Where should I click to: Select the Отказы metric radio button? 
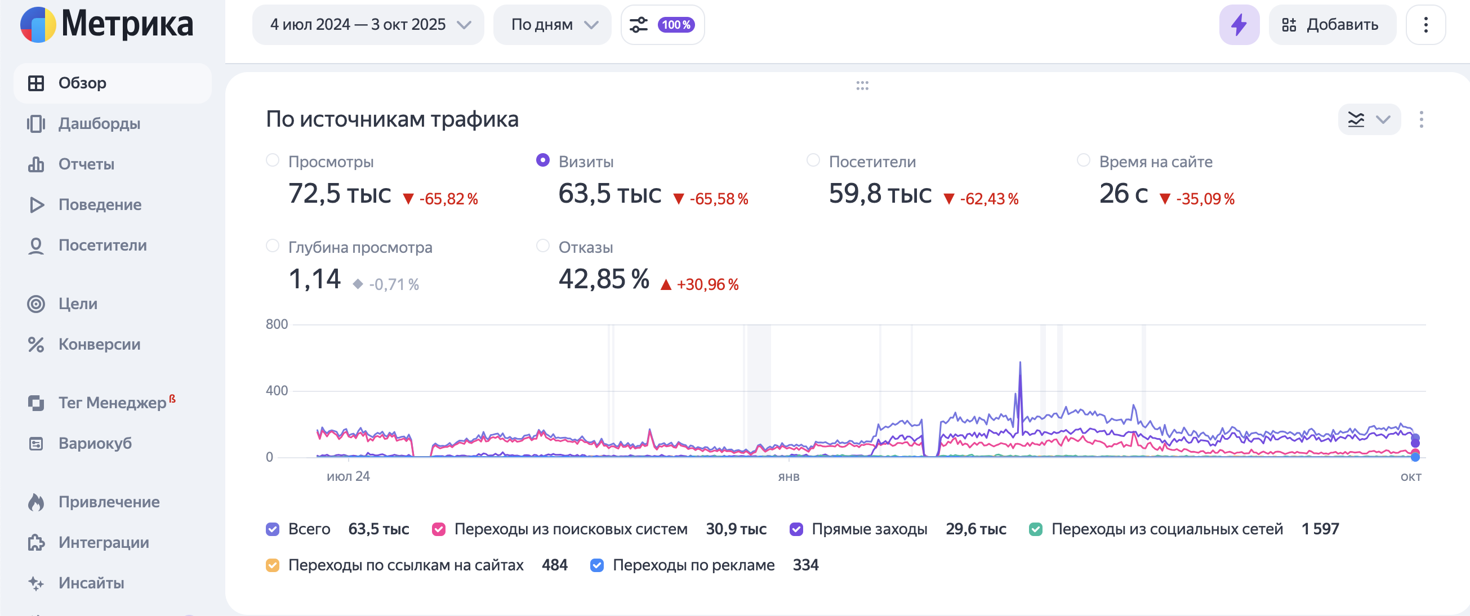coord(543,247)
